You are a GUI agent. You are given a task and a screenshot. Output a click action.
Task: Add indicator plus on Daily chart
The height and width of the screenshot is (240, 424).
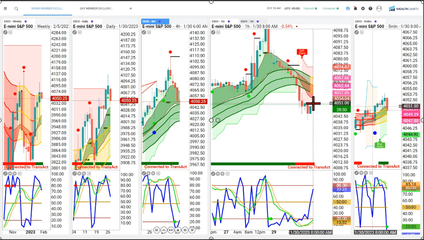tap(79, 32)
